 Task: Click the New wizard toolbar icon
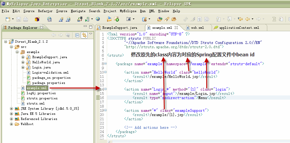click(x=8, y=19)
